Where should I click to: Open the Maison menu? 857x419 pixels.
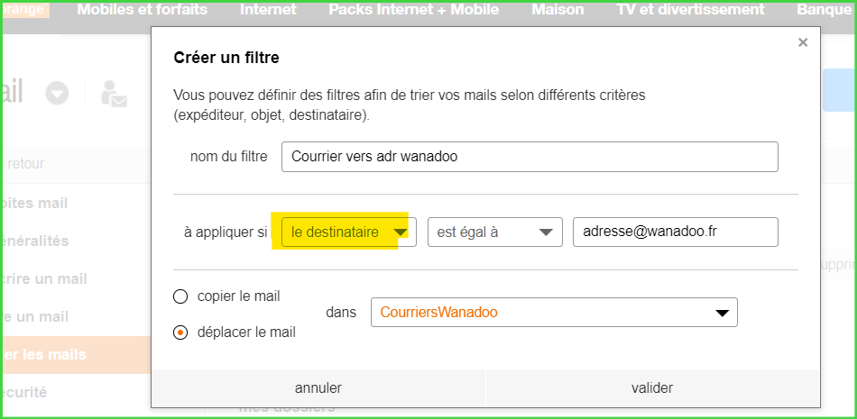tap(558, 10)
